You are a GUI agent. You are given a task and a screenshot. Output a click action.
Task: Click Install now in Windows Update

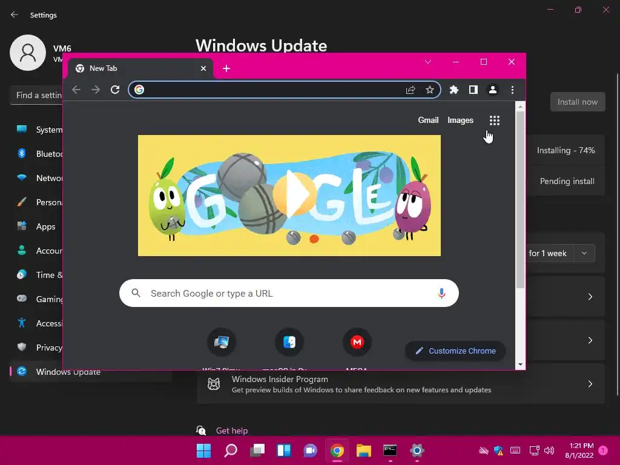(577, 102)
